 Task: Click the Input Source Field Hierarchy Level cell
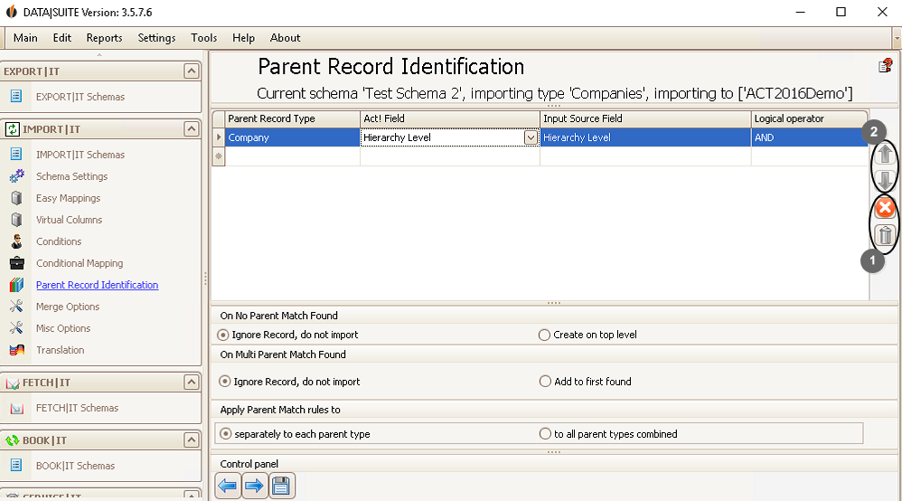click(x=645, y=137)
